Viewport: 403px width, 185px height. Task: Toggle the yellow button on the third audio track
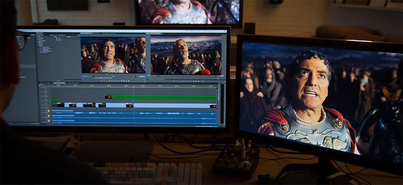(48, 121)
